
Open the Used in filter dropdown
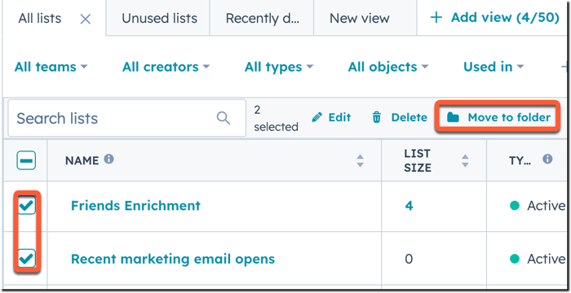[494, 67]
